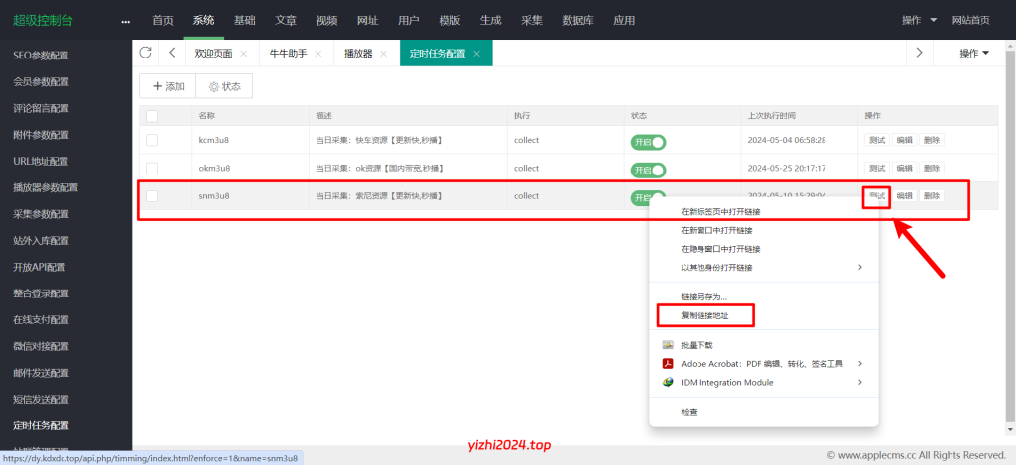Open the 操作 dropdown in the top navigation bar
This screenshot has width=1016, height=465.
tap(916, 20)
